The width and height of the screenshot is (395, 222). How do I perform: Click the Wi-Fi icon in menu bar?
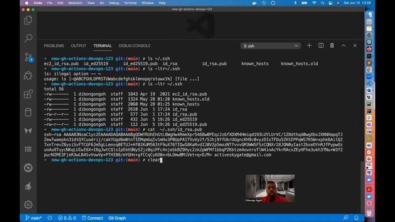pos(314,3)
